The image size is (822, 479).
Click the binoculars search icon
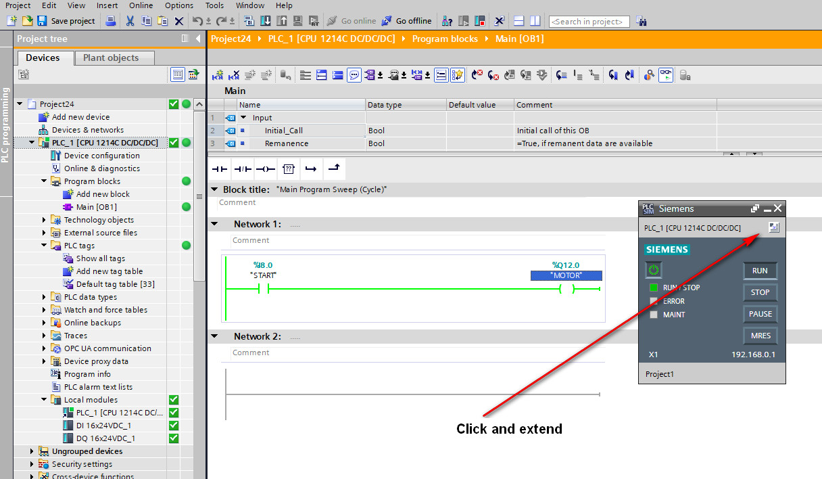click(x=641, y=22)
